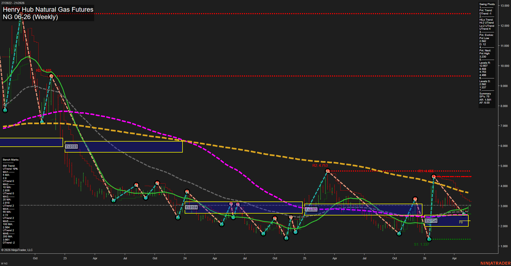Image resolution: width=511 pixels, height=266 pixels.
Task: Click the 12.607 resistance level value
Action: [483, 66]
